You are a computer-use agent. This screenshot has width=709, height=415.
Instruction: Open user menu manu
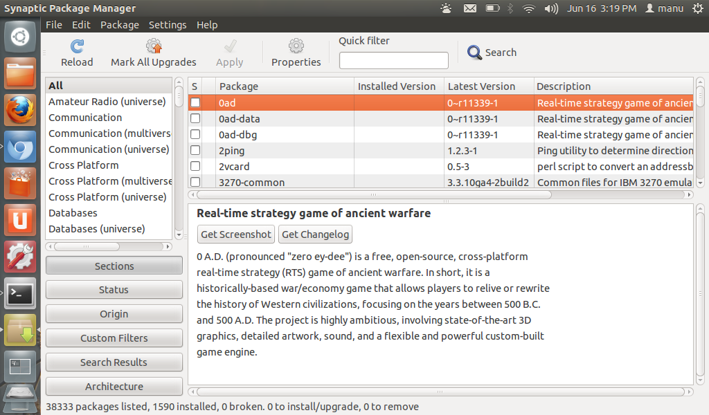664,8
